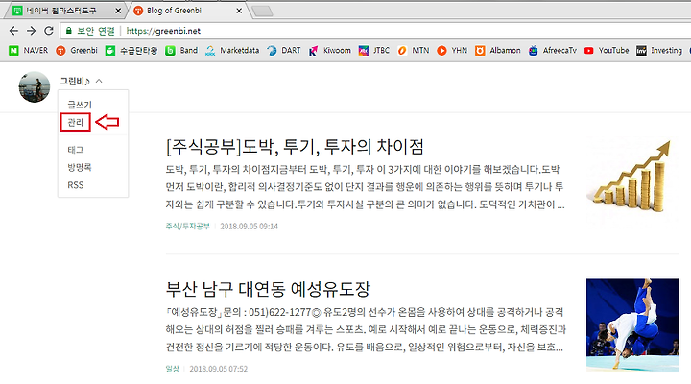Open the YouTube bookmark
This screenshot has width=691, height=384.
(x=607, y=50)
